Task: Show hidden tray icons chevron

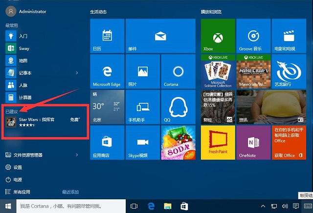Action: pos(263,206)
